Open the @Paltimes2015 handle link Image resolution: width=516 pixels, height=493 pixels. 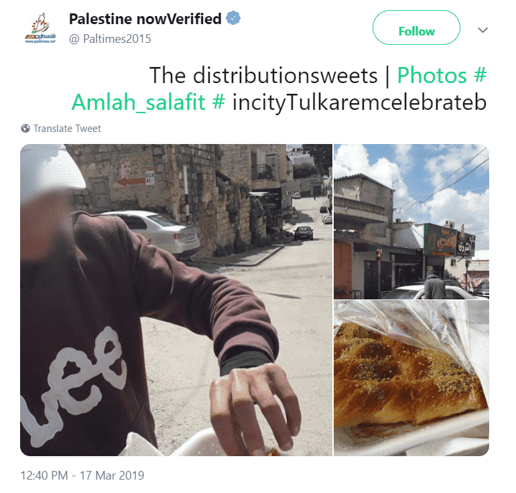[x=110, y=39]
